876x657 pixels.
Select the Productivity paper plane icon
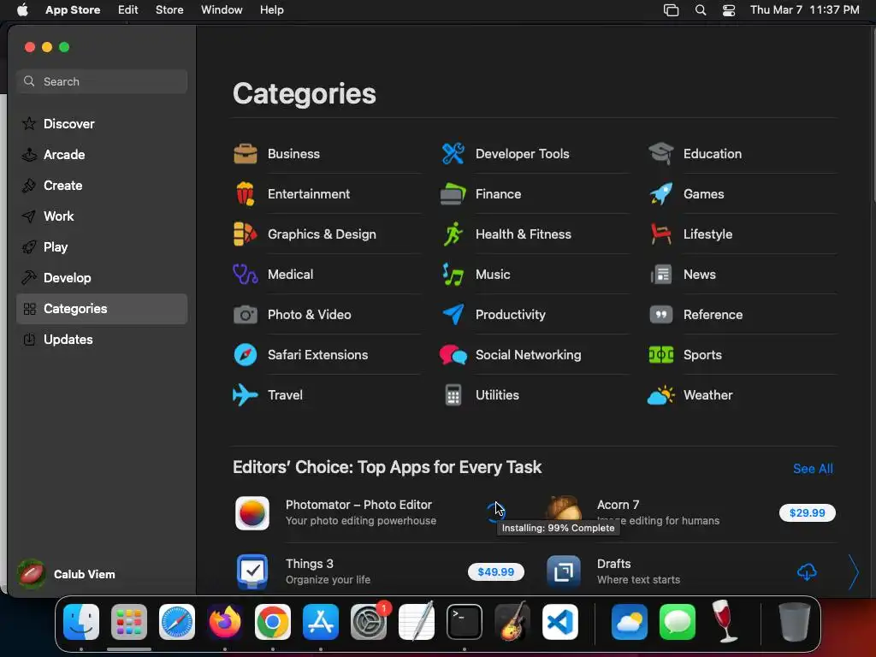pos(453,315)
